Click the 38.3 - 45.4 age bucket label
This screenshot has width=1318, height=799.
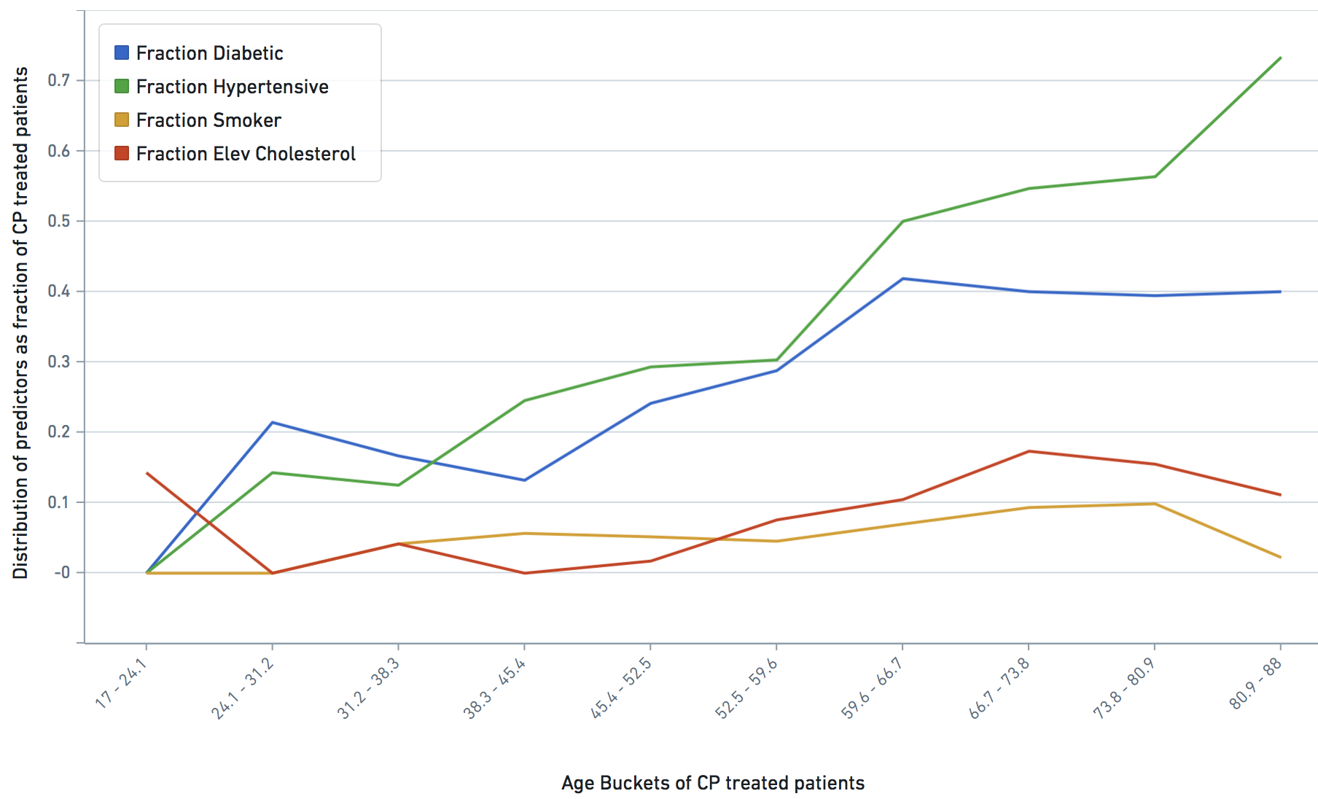click(496, 688)
